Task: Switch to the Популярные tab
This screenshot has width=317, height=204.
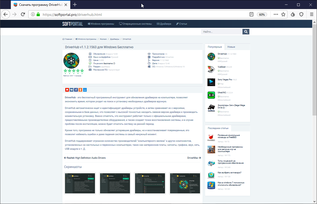Action: tap(215, 47)
